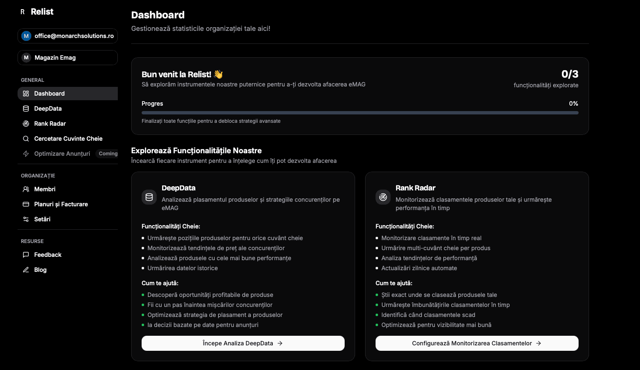Screen dimensions: 640x370
Task: Open the Magazin Emag organization selector
Action: (x=67, y=58)
